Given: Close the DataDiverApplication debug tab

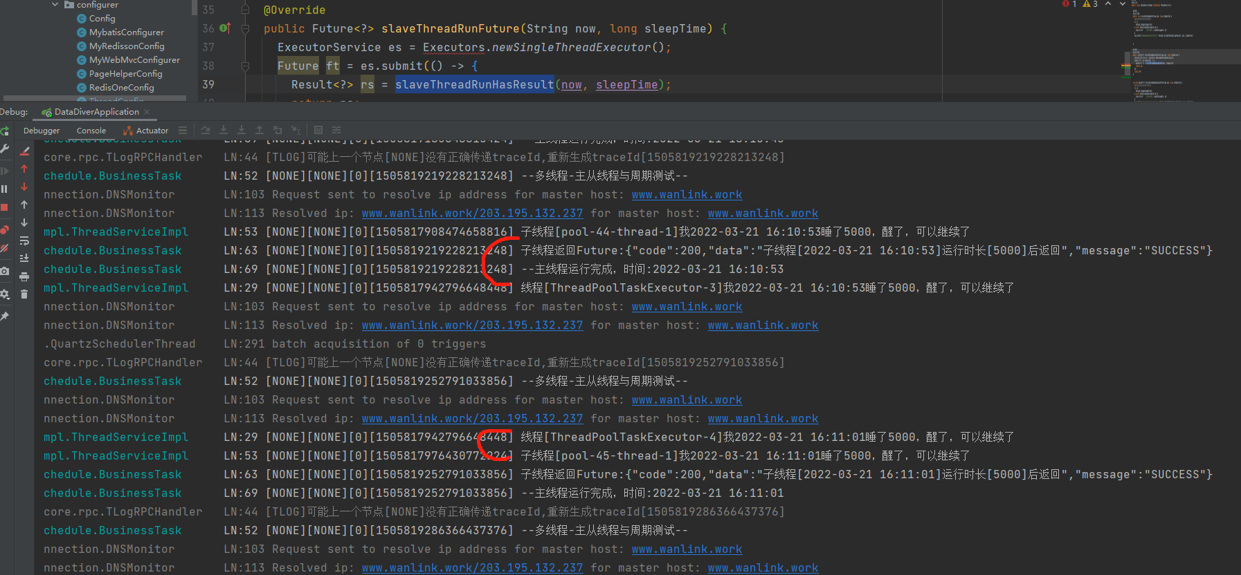Looking at the screenshot, I should click(x=147, y=112).
